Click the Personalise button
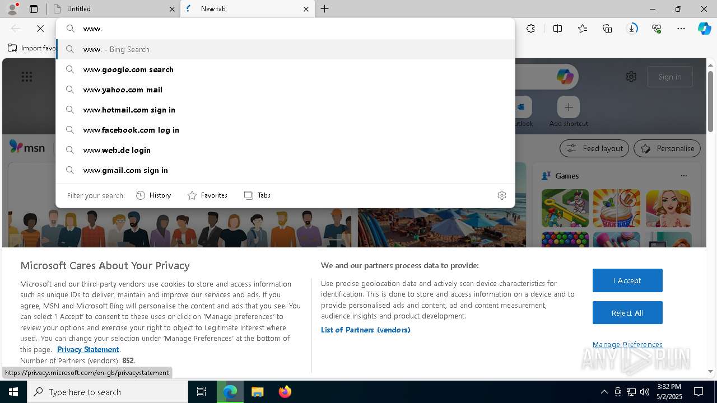 [x=667, y=148]
